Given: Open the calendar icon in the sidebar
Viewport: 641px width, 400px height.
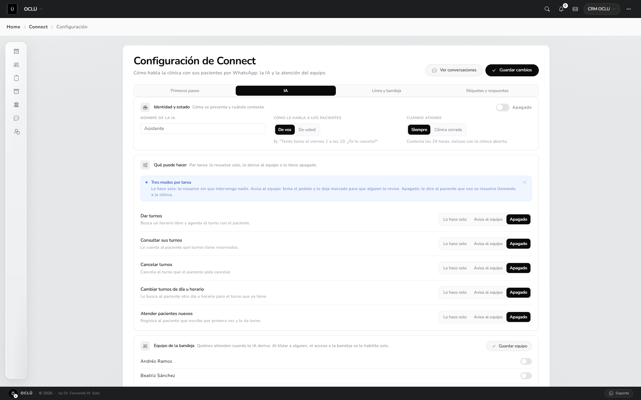Looking at the screenshot, I should (x=16, y=51).
